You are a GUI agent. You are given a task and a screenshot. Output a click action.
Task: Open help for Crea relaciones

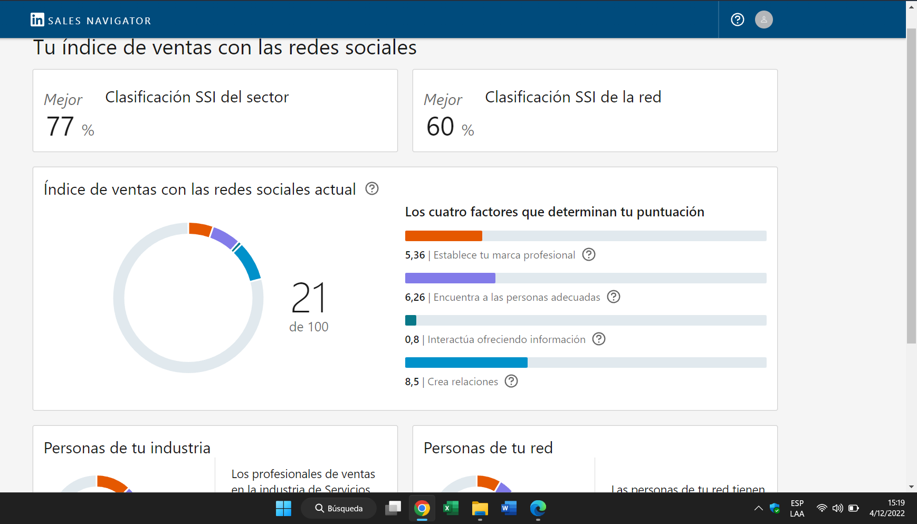[x=511, y=381]
